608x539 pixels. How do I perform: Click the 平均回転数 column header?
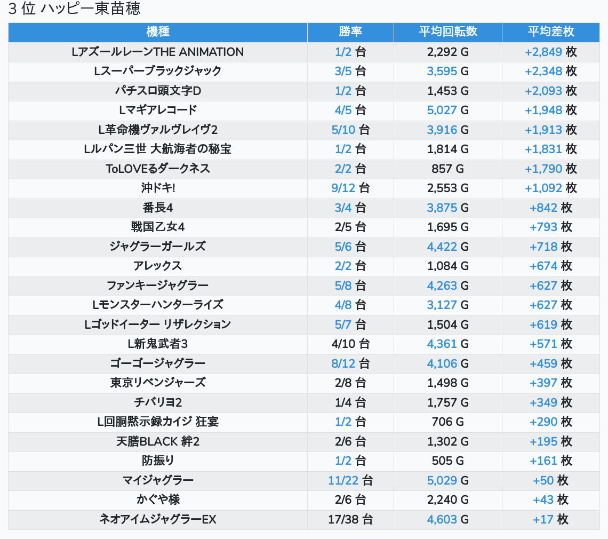click(x=447, y=32)
